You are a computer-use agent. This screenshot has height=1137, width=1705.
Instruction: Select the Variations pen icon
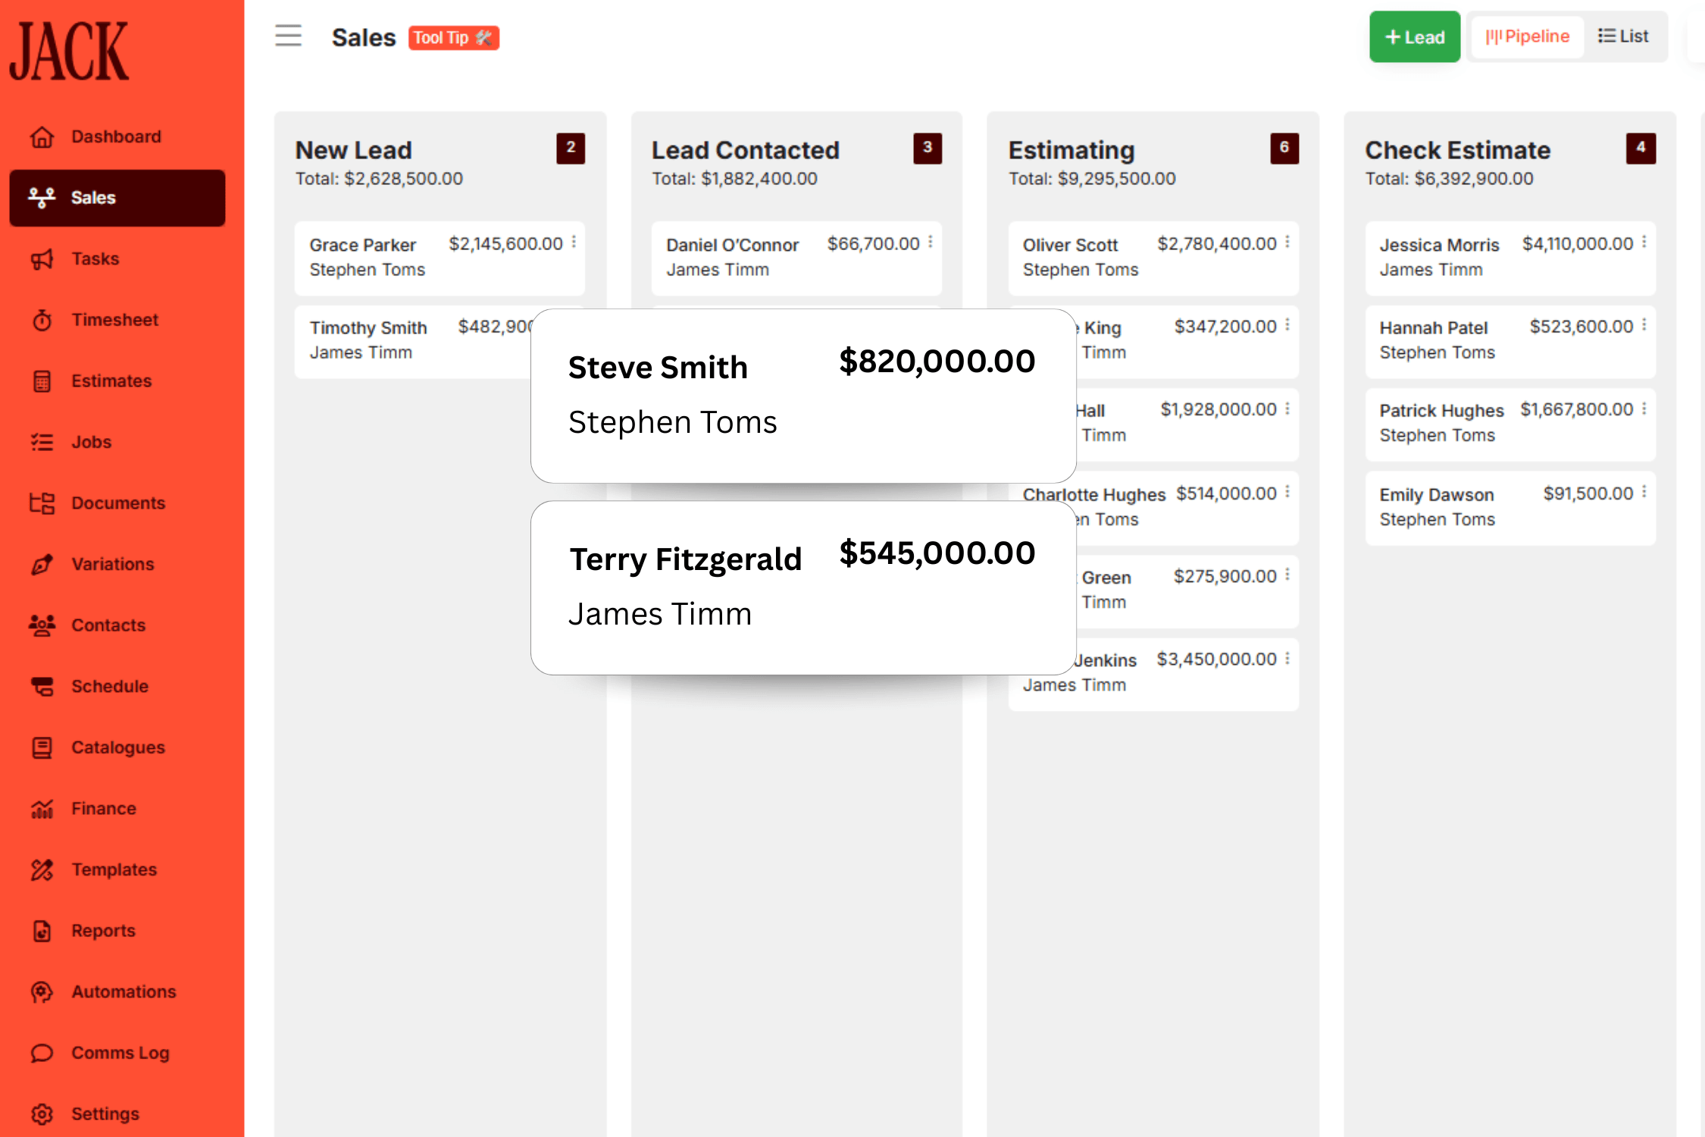coord(42,564)
